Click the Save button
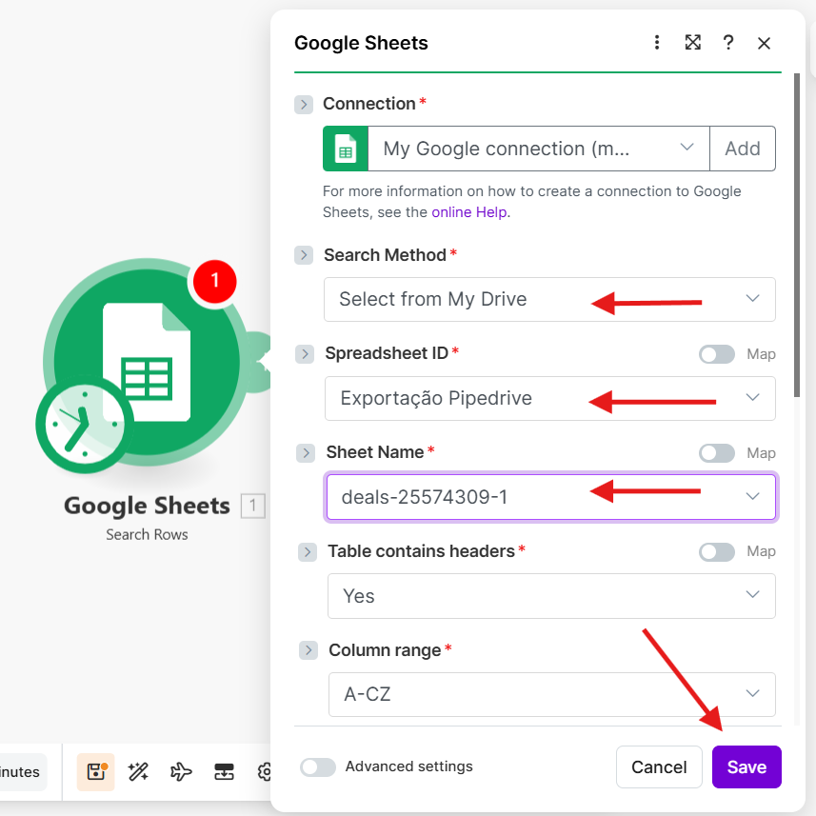Image resolution: width=816 pixels, height=816 pixels. 746,766
